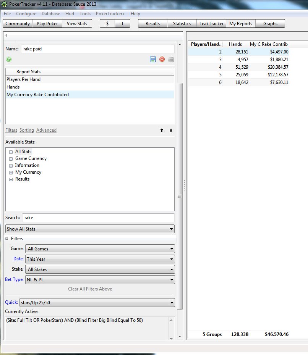Click the Advanced link

46,130
